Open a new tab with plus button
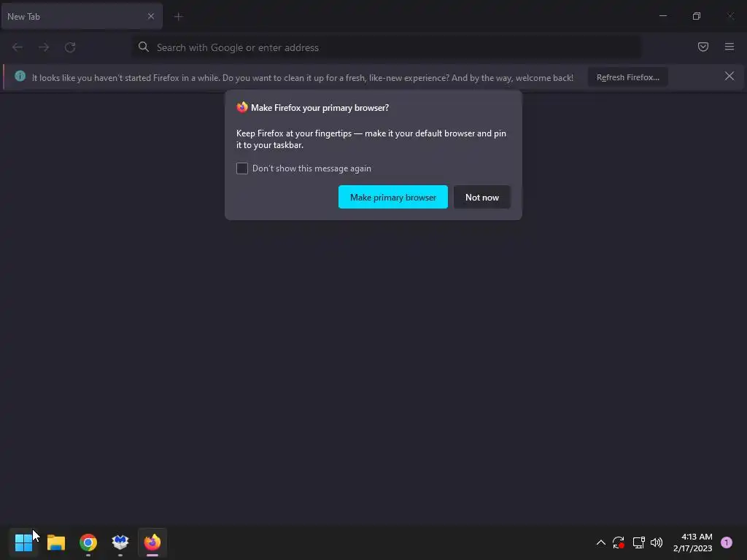 (x=179, y=17)
